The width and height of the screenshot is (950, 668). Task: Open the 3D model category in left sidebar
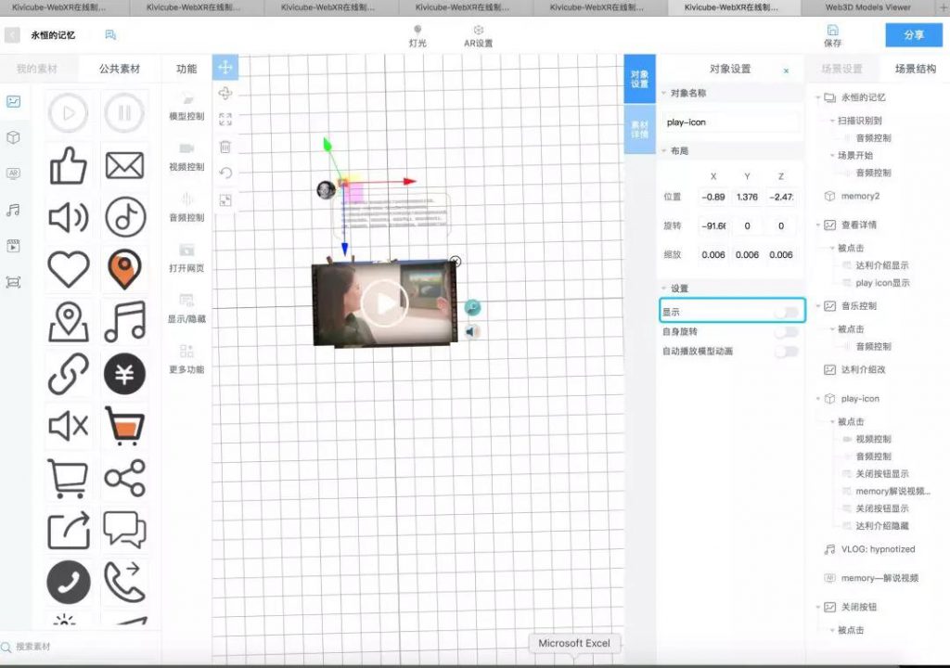click(x=13, y=137)
